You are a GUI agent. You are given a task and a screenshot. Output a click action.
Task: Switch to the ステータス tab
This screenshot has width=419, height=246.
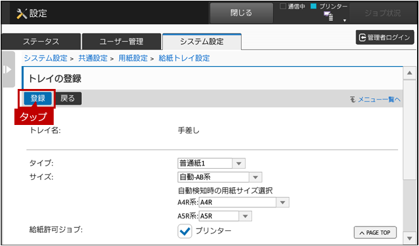[x=41, y=42]
